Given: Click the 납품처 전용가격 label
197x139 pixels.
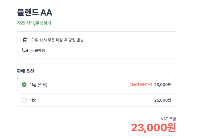Looking at the screenshot, I should click(141, 84).
